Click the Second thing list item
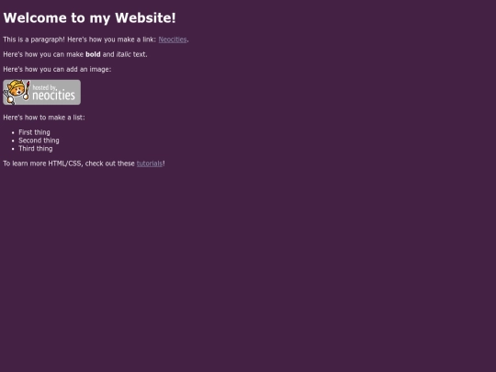Viewport: 496px width, 372px height. (x=39, y=141)
